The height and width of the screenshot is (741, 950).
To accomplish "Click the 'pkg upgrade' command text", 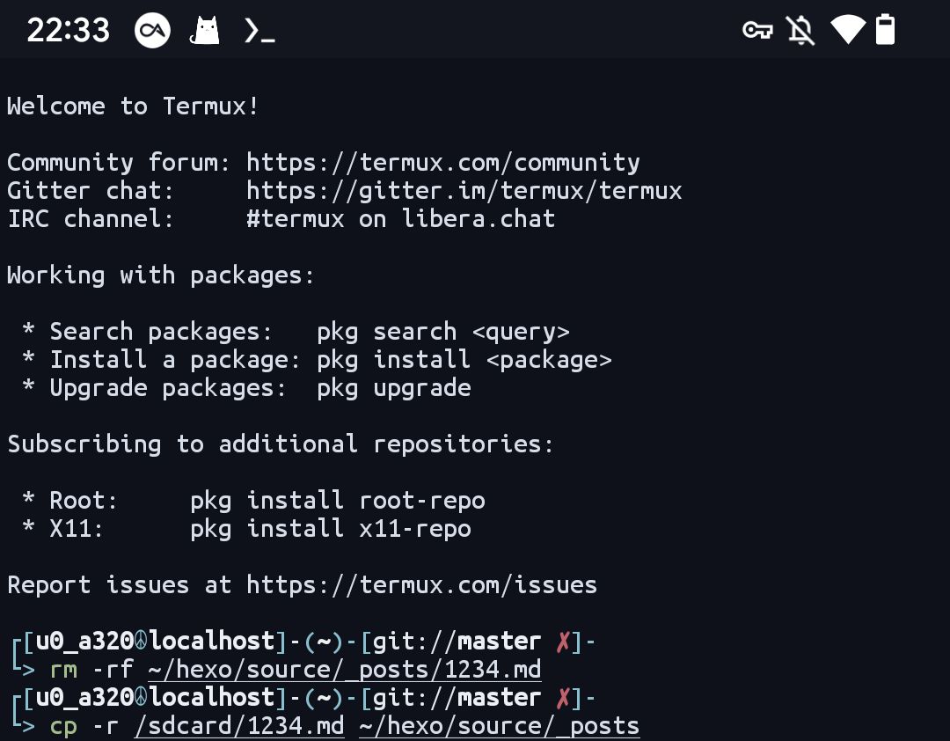I will pos(394,388).
